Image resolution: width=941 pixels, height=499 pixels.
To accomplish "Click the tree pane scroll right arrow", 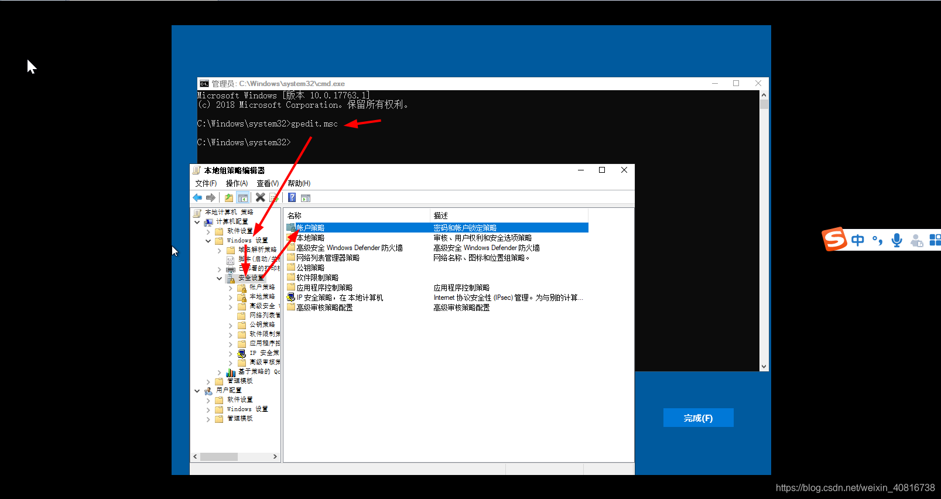I will click(275, 456).
